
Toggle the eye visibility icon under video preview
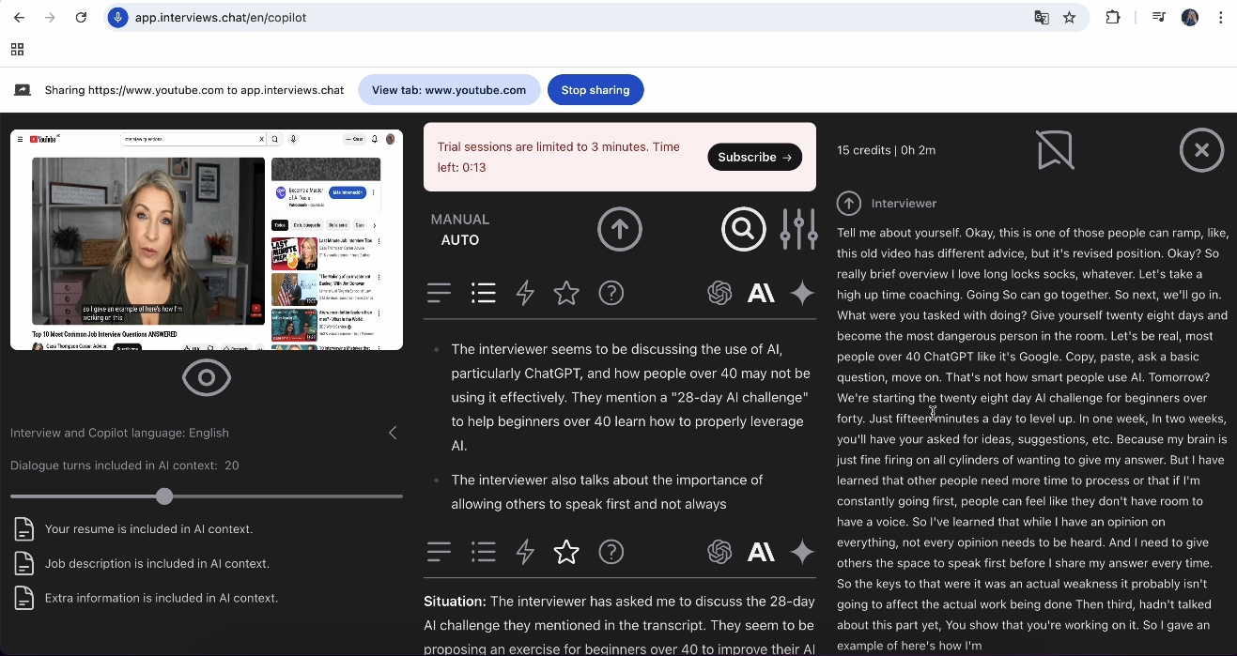click(x=207, y=378)
